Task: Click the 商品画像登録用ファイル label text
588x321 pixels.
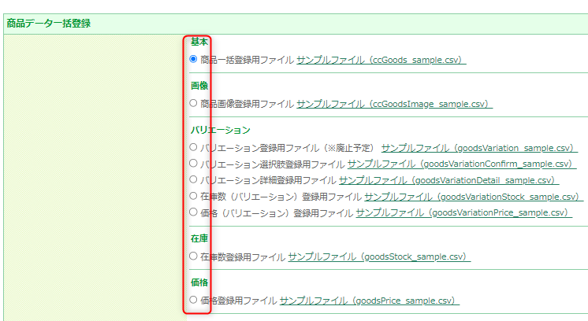Action: click(x=247, y=104)
